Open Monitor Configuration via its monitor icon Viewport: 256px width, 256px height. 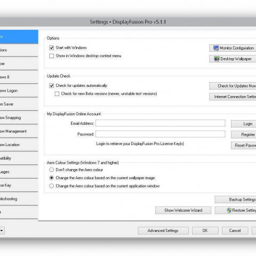(x=216, y=48)
